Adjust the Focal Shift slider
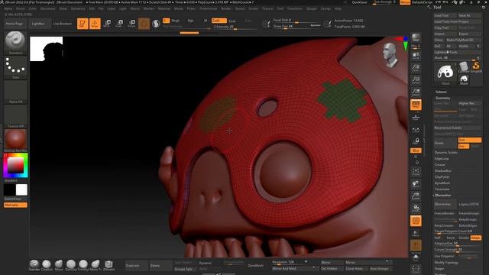 (296, 21)
